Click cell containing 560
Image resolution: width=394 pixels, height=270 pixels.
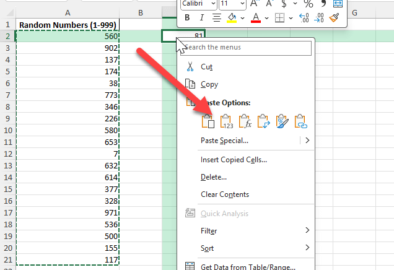click(68, 36)
